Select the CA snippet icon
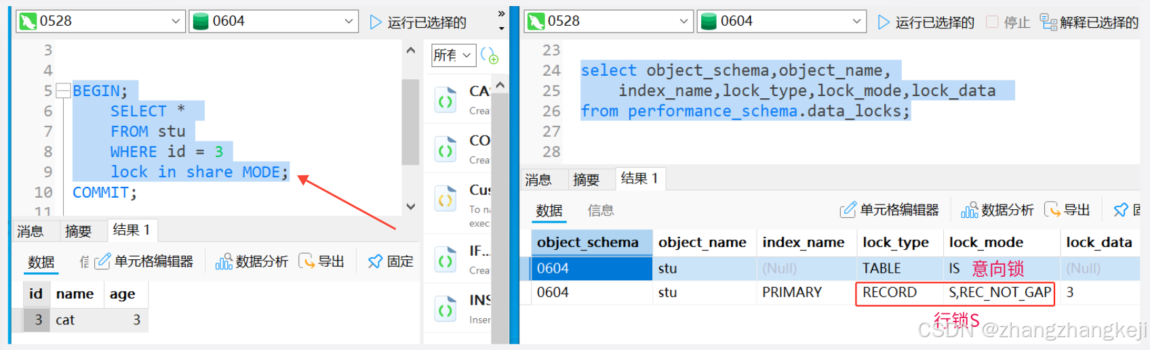Viewport: 1150px width, 350px height. pos(445,99)
